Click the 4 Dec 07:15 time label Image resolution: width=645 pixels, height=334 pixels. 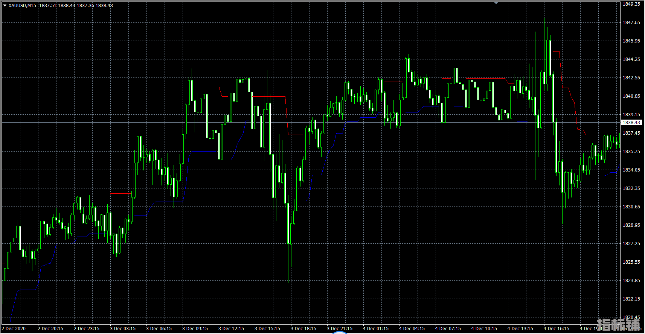pyautogui.click(x=448, y=329)
